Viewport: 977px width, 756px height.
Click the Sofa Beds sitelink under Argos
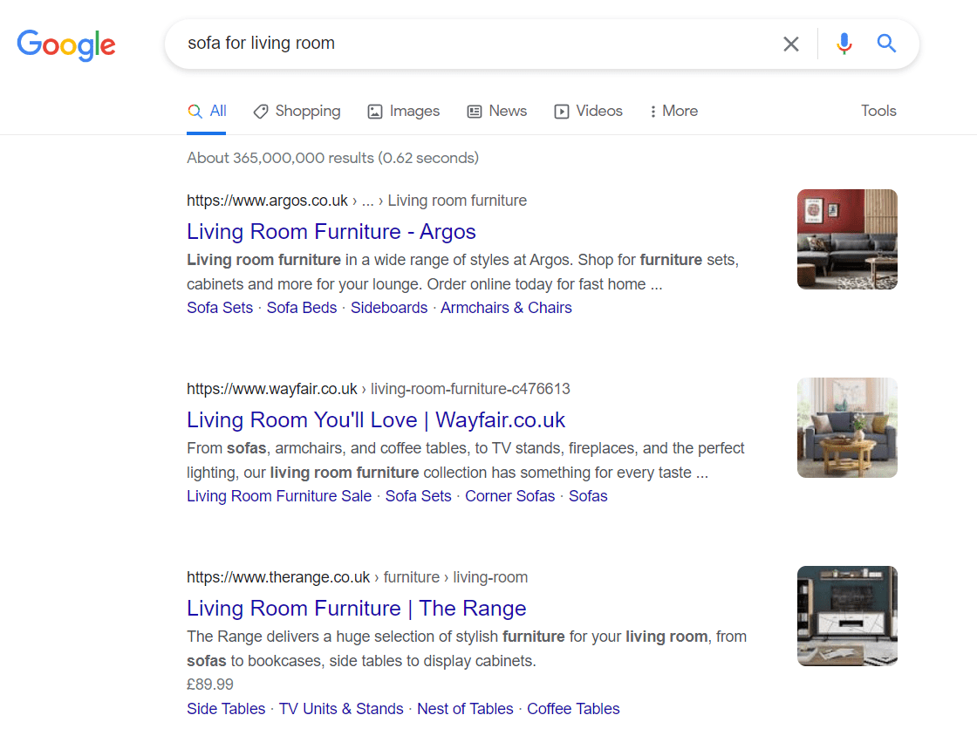coord(302,307)
